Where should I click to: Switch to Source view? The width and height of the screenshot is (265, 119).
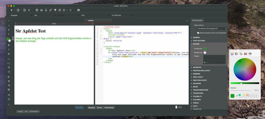(x=100, y=108)
